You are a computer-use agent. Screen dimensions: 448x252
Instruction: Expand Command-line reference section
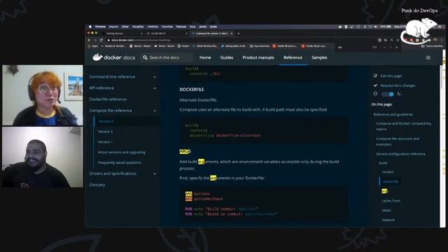tap(155, 77)
